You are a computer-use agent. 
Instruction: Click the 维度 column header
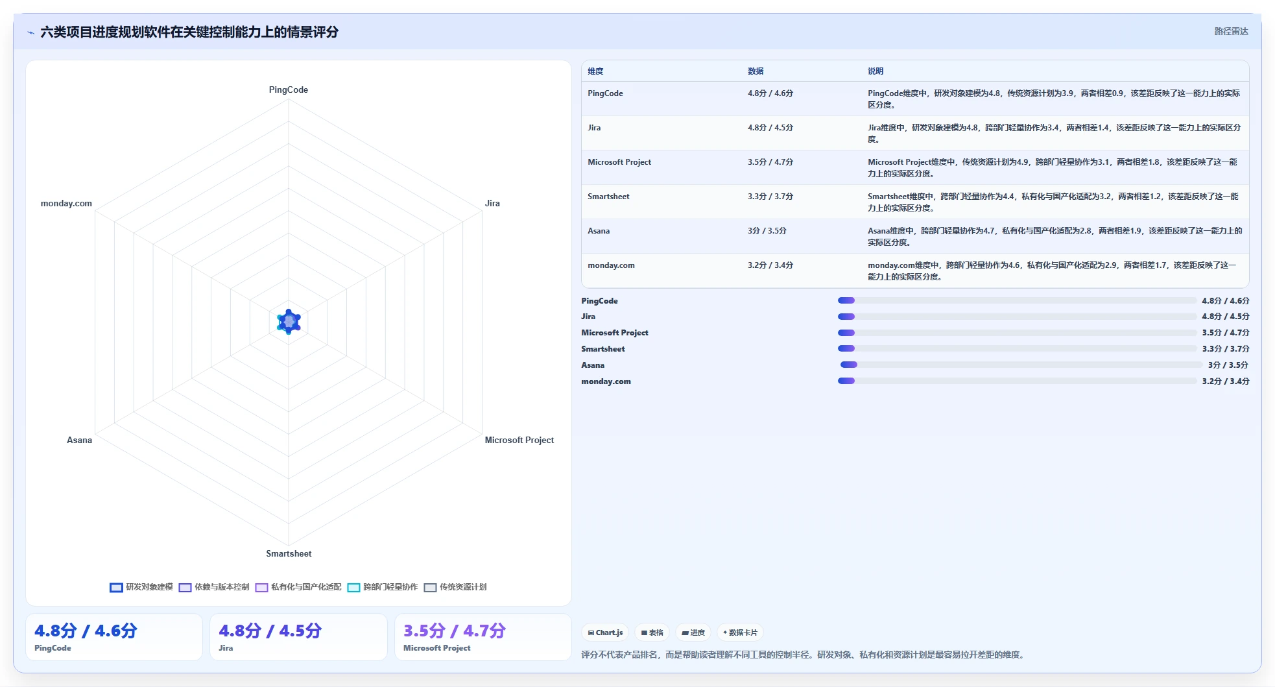(x=595, y=71)
